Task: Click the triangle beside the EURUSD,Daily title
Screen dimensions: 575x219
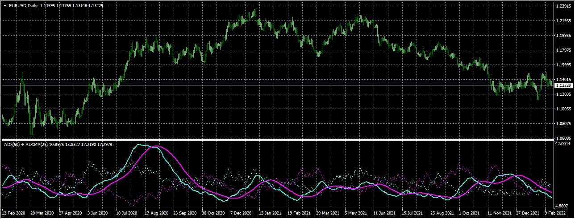Action: point(5,5)
